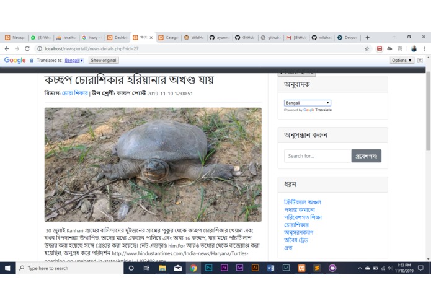Screen dimensions: 431x306
Task: Launch Premiere Pro from the taskbar
Action: pos(224,268)
